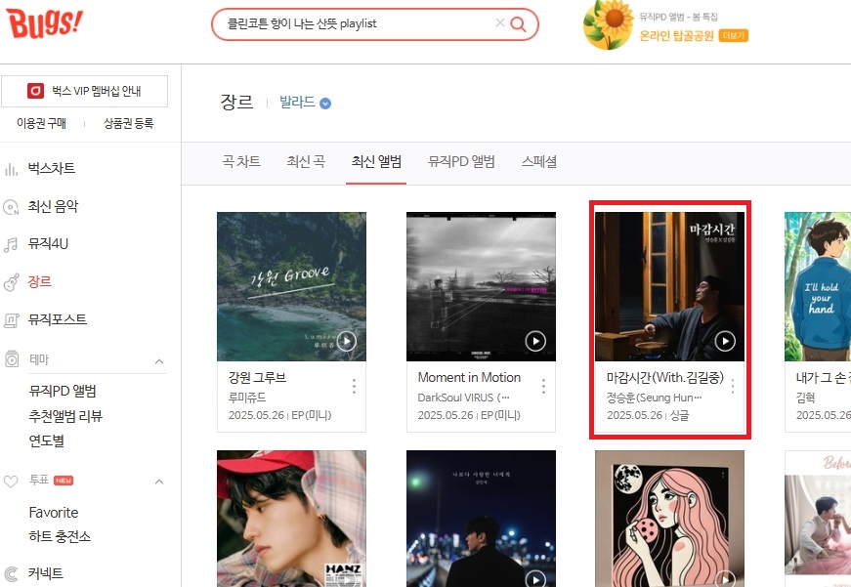Image resolution: width=851 pixels, height=587 pixels.
Task: Open 이용권 구매 link
Action: 41,124
